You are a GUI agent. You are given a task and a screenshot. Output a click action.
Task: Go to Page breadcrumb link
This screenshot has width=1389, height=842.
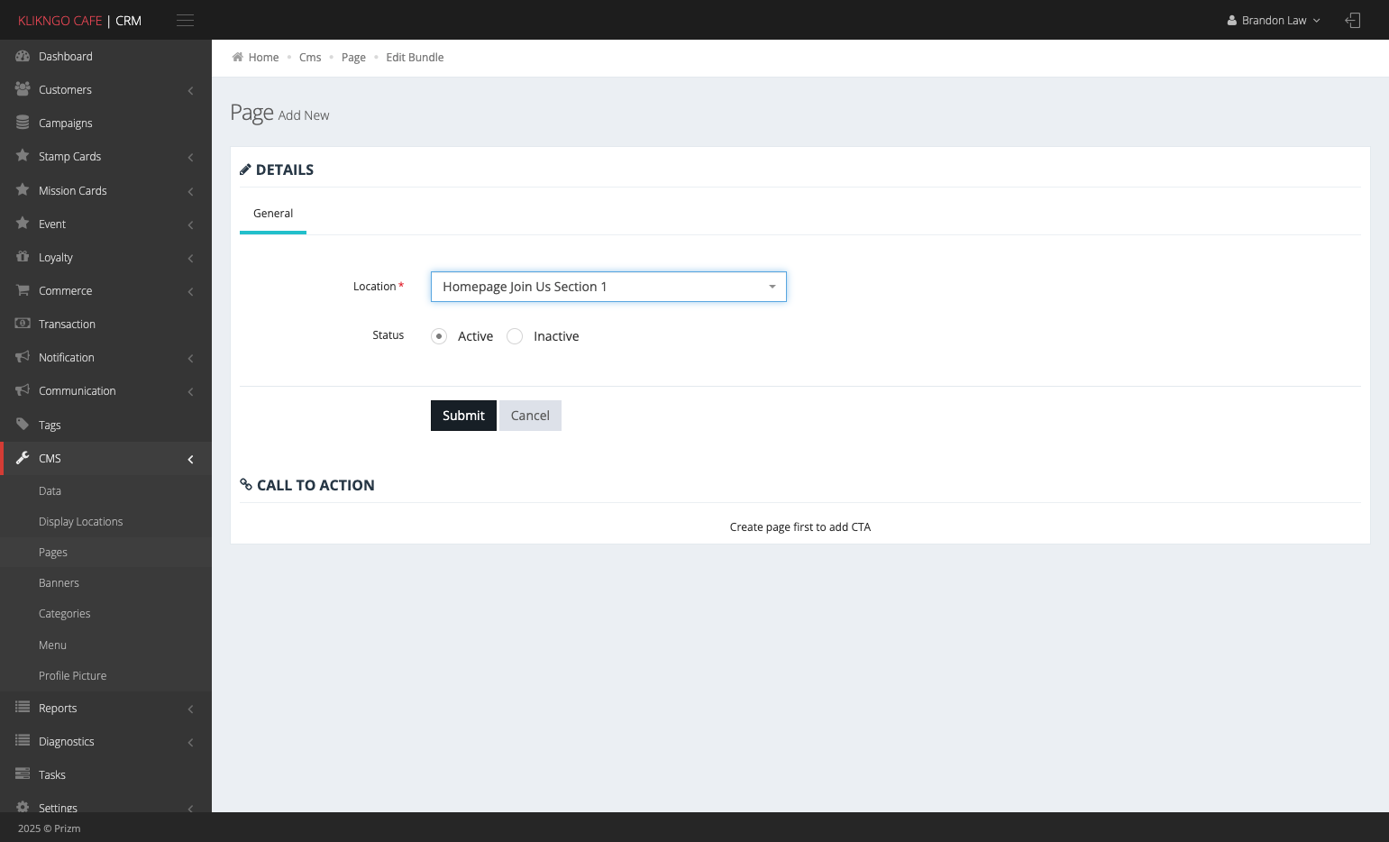click(353, 57)
